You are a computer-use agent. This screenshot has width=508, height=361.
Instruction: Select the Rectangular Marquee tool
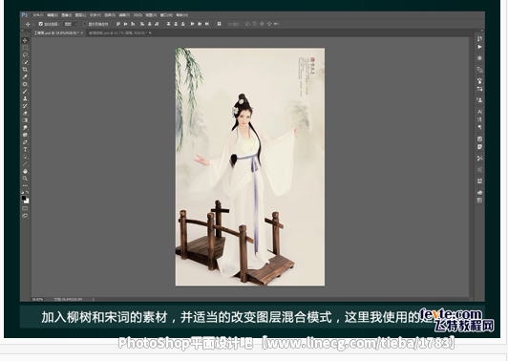25,48
